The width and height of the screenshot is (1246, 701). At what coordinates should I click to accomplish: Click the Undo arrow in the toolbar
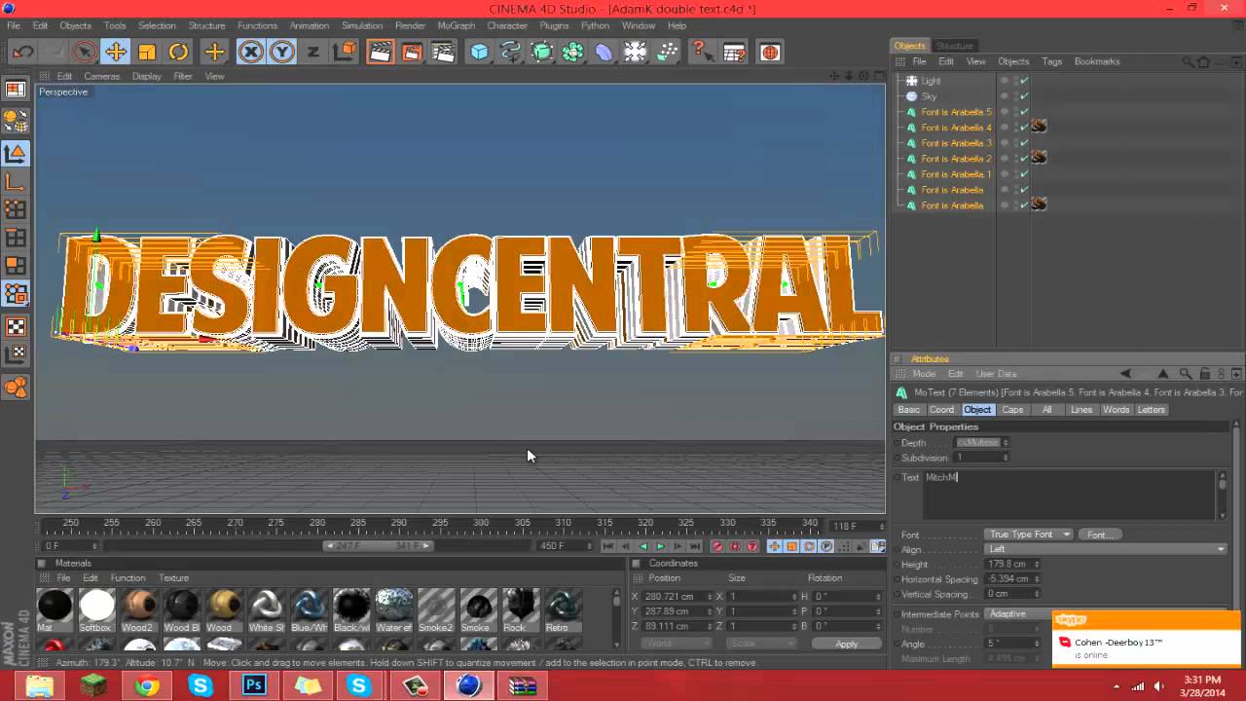23,52
